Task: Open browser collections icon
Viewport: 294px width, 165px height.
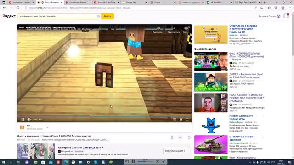Action: 276,8
